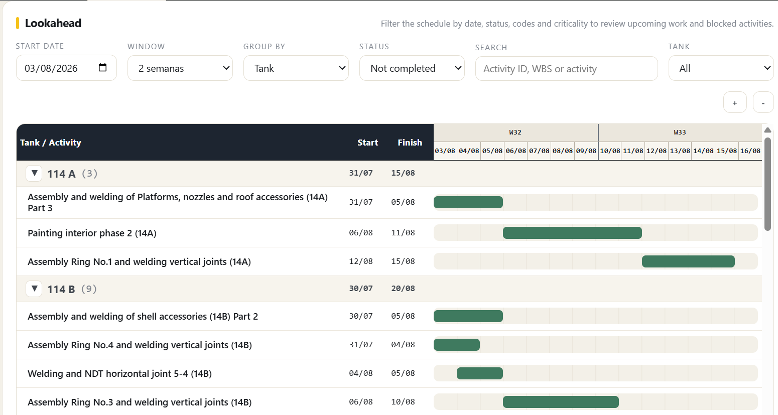Click the Lookahead section title

click(x=53, y=23)
